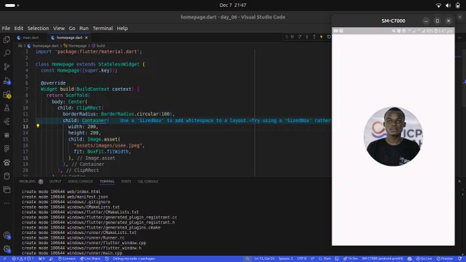The height and width of the screenshot is (262, 466).
Task: Click the hot reload lightning icon
Action: [321, 37]
